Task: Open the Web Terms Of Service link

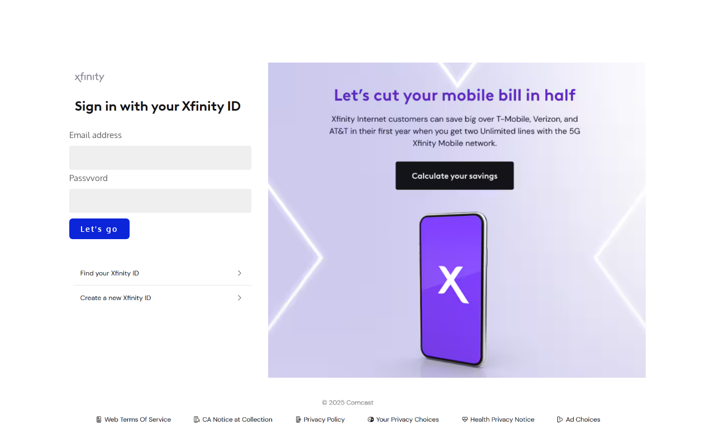Action: coord(137,420)
